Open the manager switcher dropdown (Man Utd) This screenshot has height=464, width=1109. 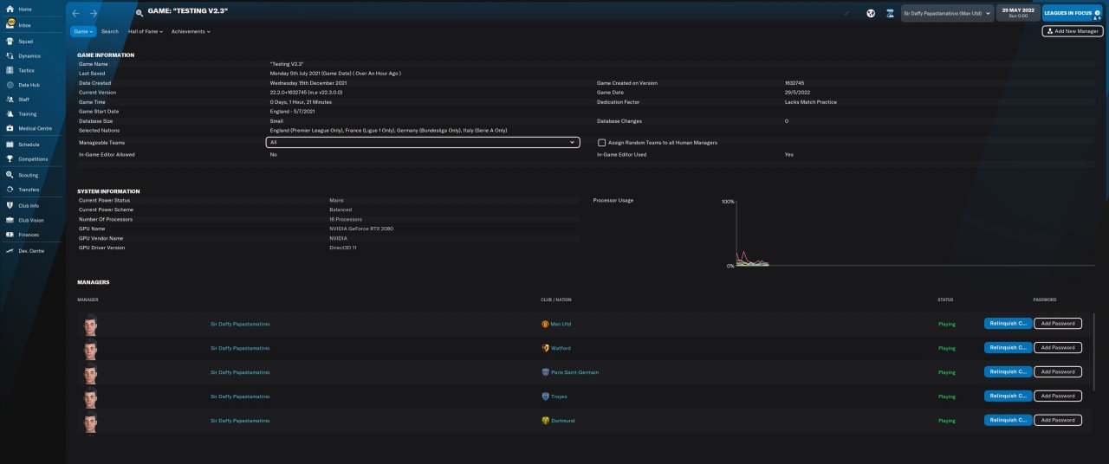[x=947, y=14]
